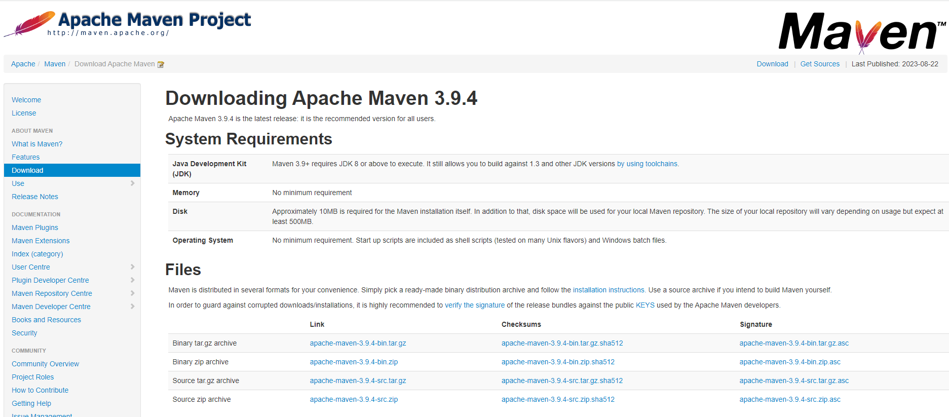This screenshot has width=949, height=417.
Task: Open How to Contribute link
Action: tap(40, 390)
